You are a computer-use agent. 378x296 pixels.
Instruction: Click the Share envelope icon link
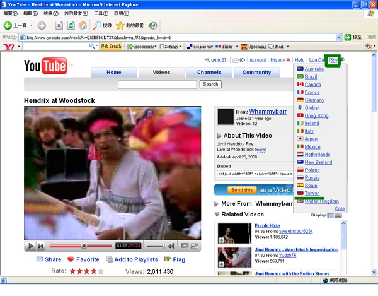[40, 259]
